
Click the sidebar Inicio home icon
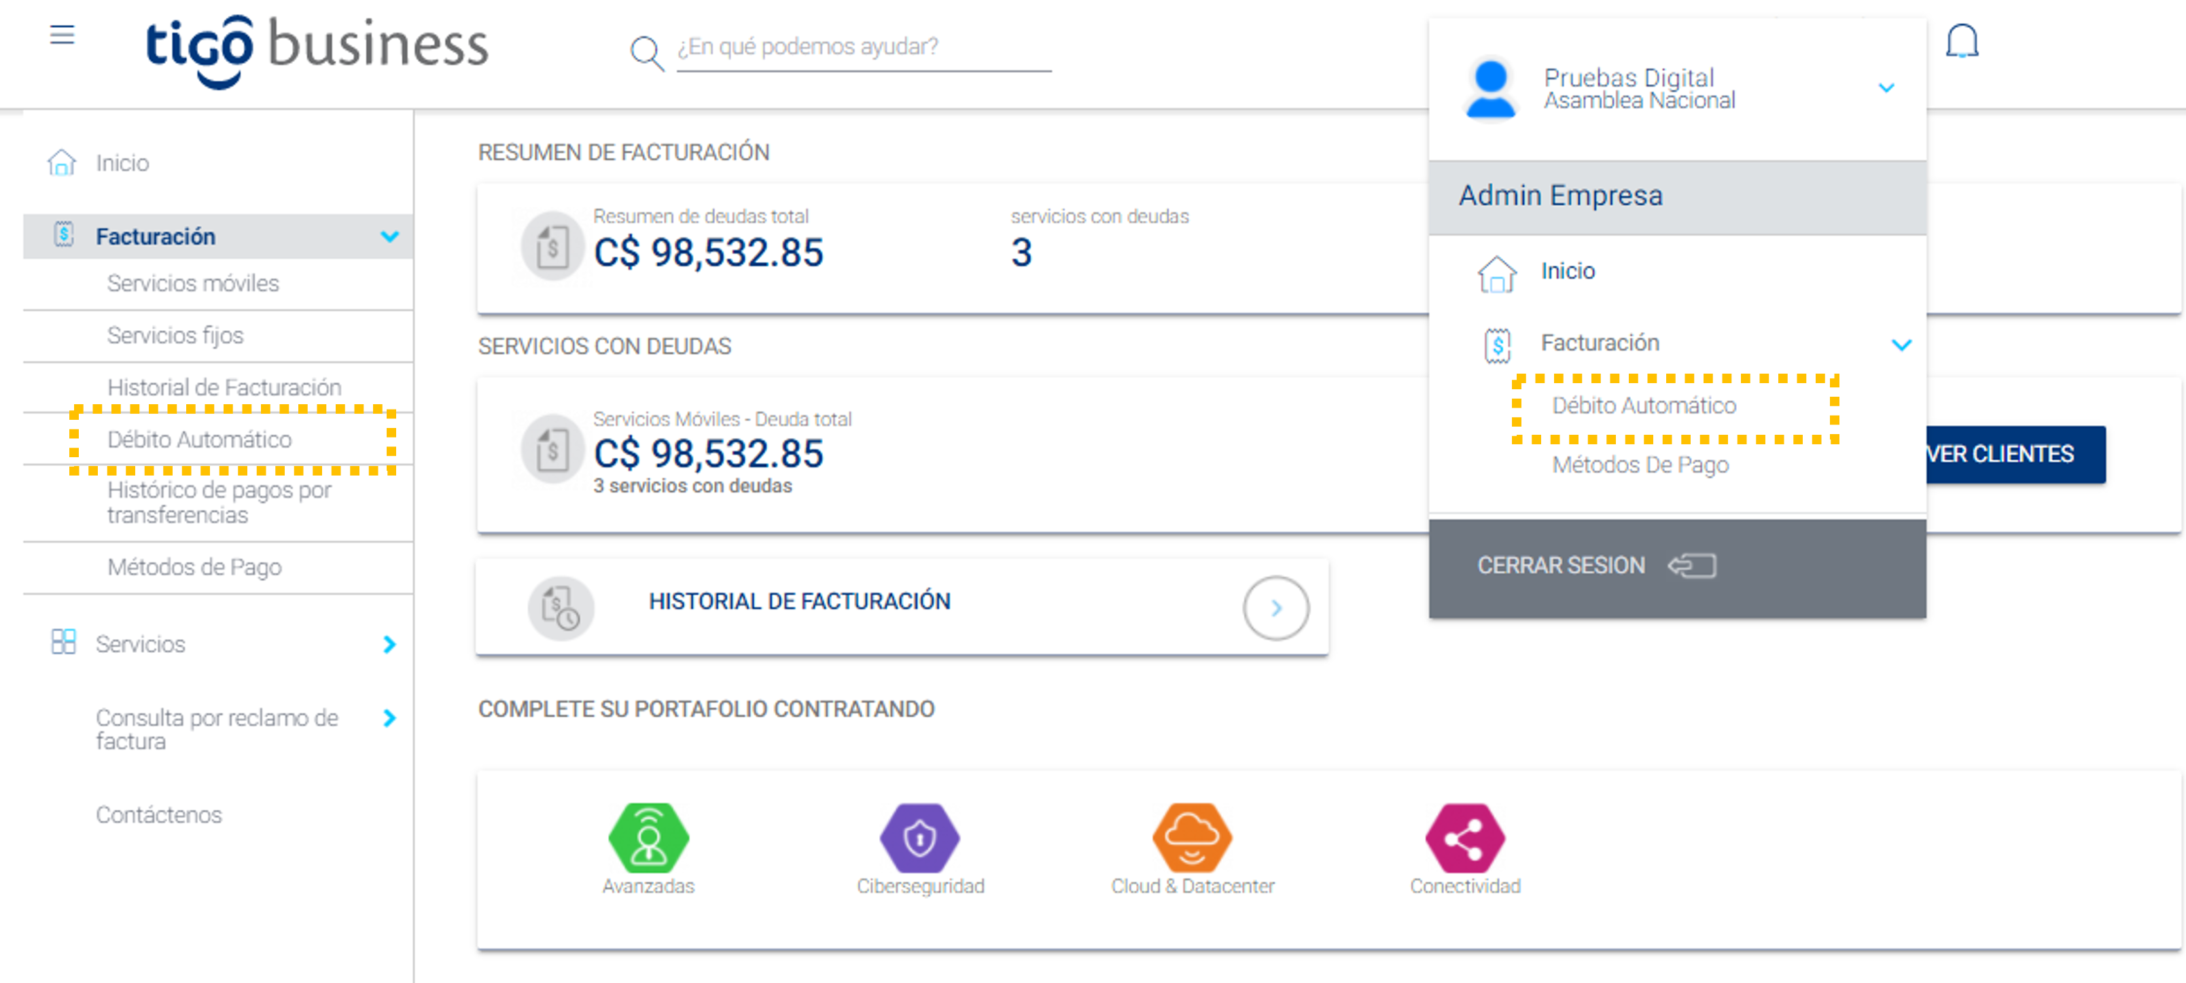[x=62, y=162]
